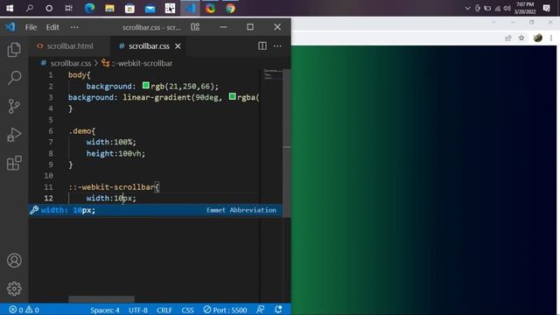560x315 pixels.
Task: Click line number 12 in gutter
Action: [49, 198]
